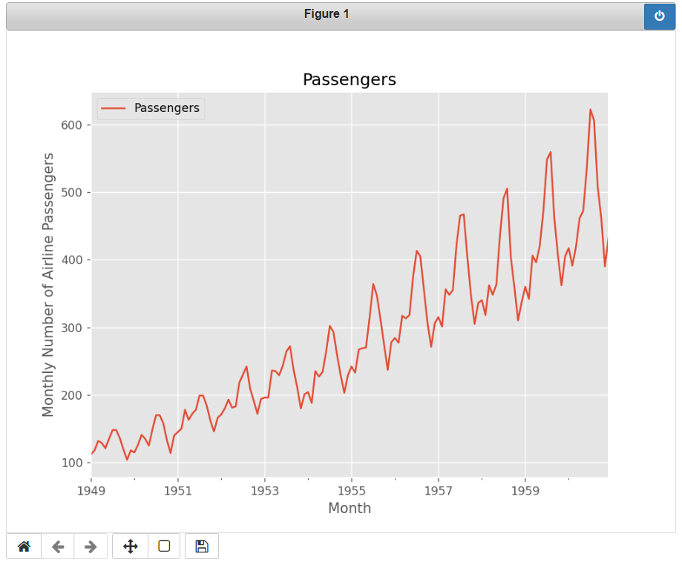The height and width of the screenshot is (565, 682).
Task: Click the Passengers chart title
Action: [x=349, y=79]
